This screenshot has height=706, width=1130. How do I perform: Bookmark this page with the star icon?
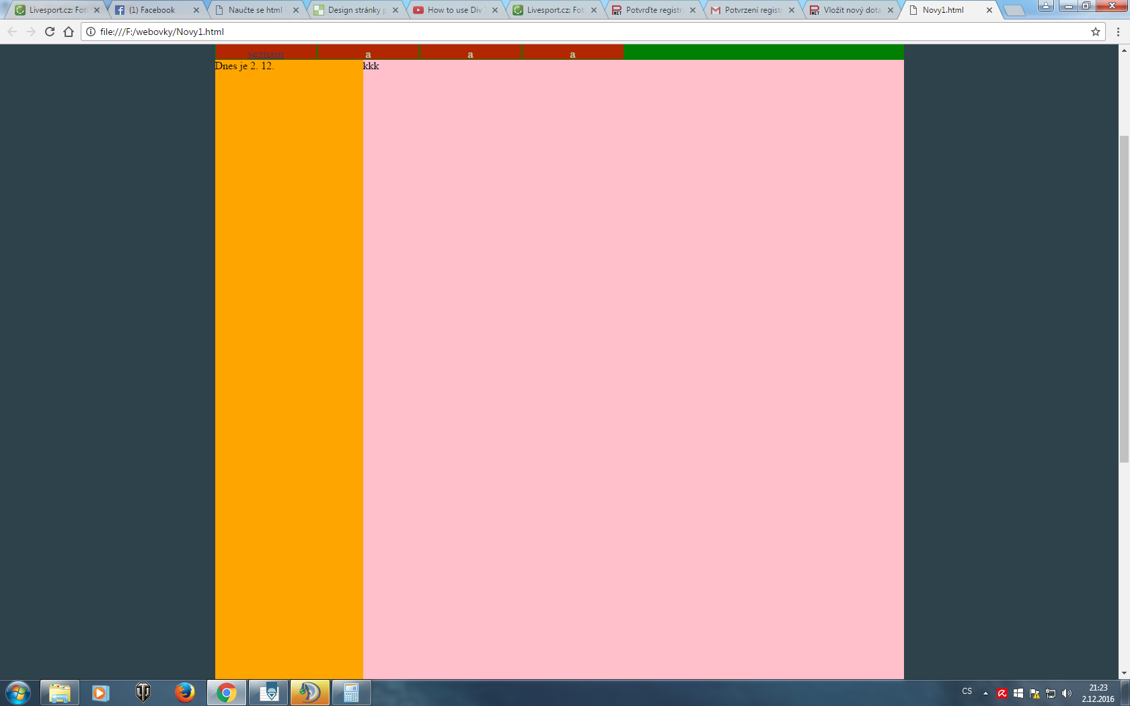coord(1096,32)
